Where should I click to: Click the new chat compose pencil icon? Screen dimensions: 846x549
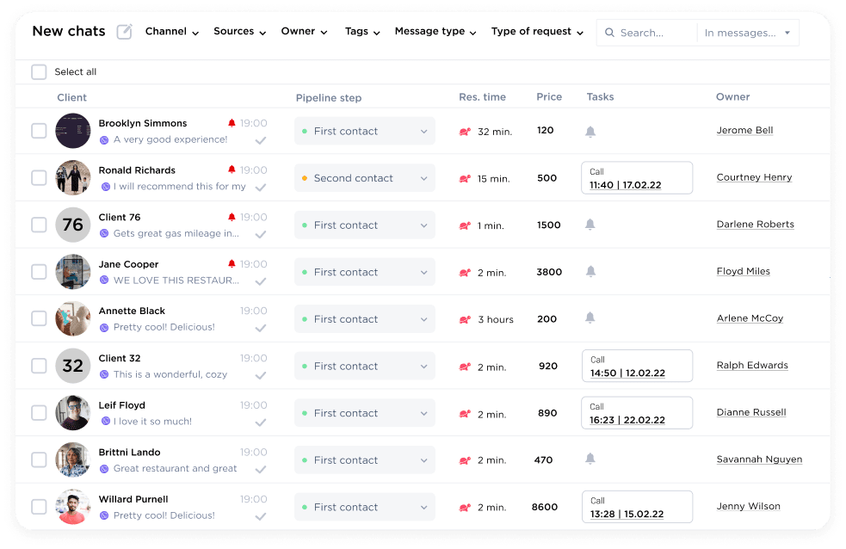[123, 30]
